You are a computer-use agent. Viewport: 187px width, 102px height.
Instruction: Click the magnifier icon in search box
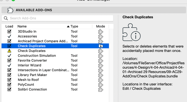pyautogui.click(x=6, y=18)
